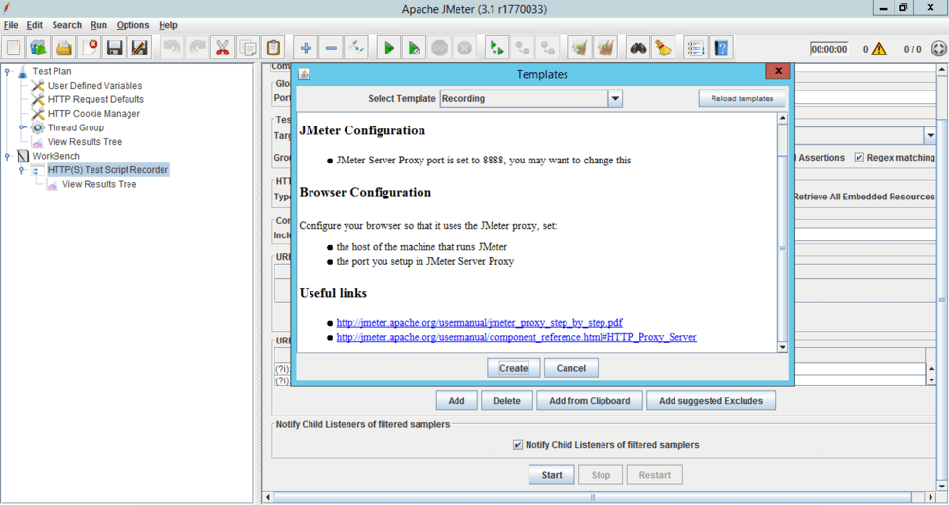The image size is (949, 505).
Task: Click the yellow warning triangle indicator
Action: click(x=879, y=49)
